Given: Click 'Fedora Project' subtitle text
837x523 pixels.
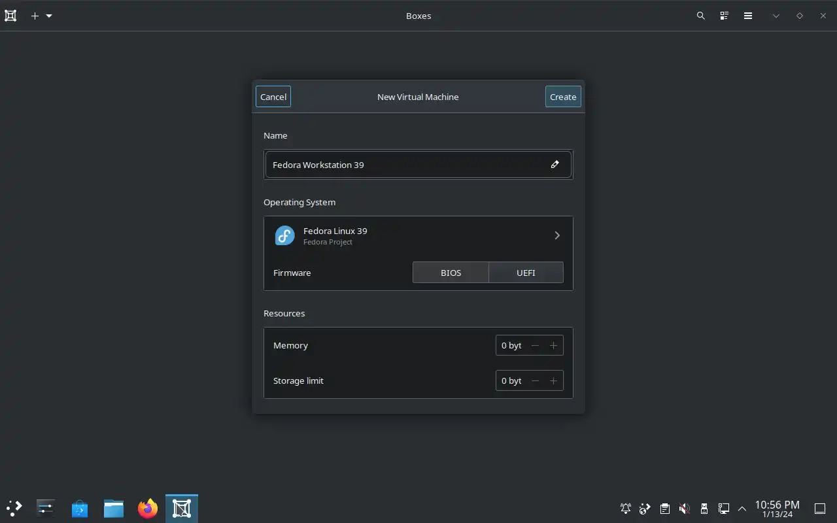Looking at the screenshot, I should [x=328, y=242].
